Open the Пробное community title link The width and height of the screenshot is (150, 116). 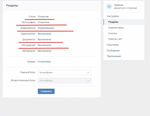coord(118,5)
